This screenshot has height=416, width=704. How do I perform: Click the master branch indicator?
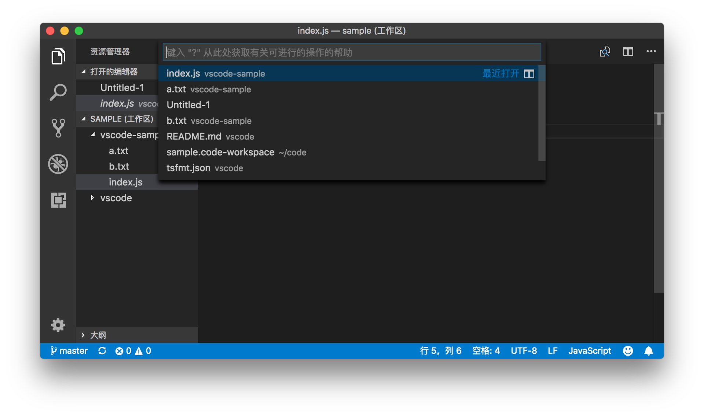(69, 351)
